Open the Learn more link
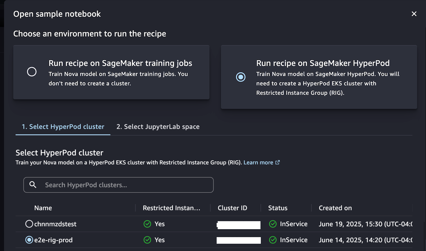 coord(258,162)
